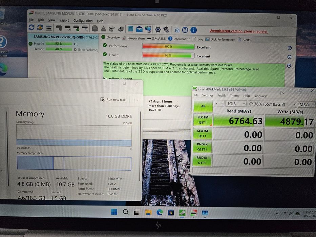Click the stacked bars list icon in the Sentinel toolbar

[49, 28]
